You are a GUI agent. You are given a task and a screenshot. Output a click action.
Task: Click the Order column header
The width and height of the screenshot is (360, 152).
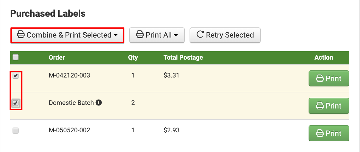57,58
